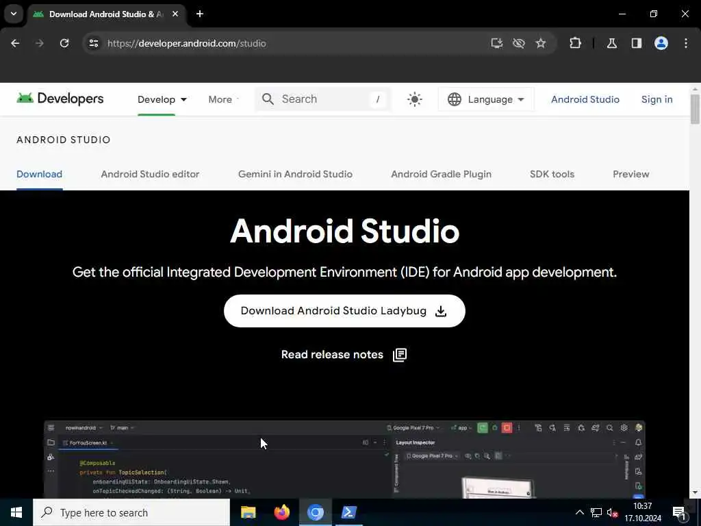The height and width of the screenshot is (526, 701).
Task: Open the Chrome profile avatar
Action: click(x=661, y=43)
